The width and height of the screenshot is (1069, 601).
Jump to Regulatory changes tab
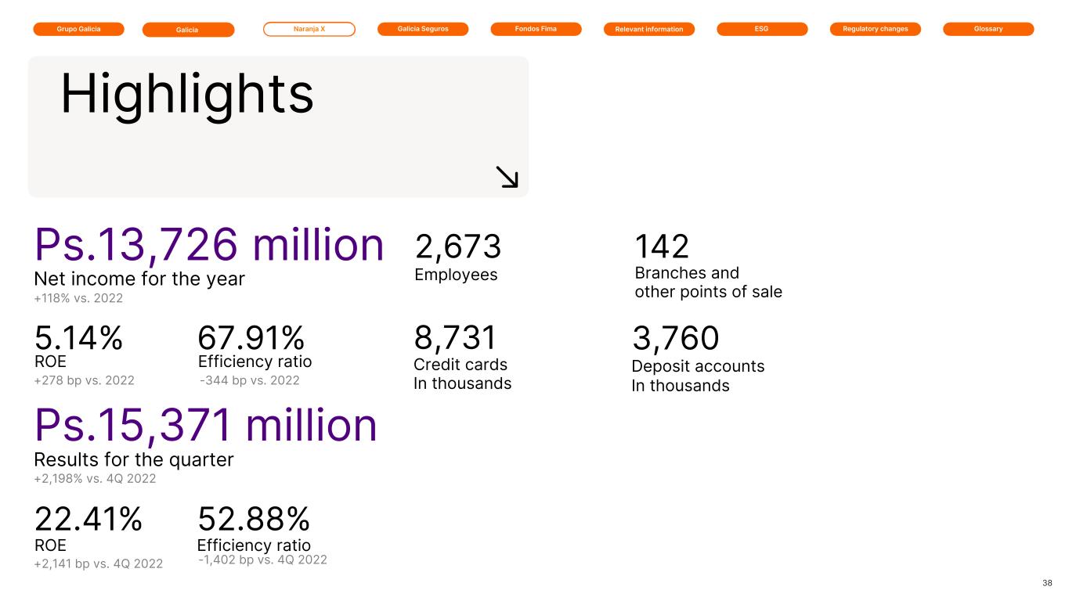click(x=875, y=29)
